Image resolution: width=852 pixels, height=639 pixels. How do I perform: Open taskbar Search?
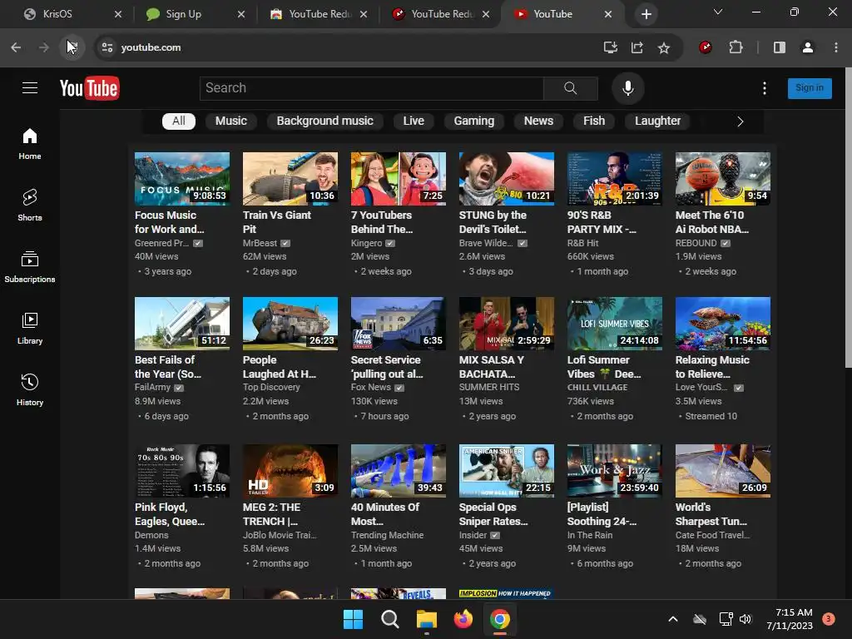tap(389, 619)
